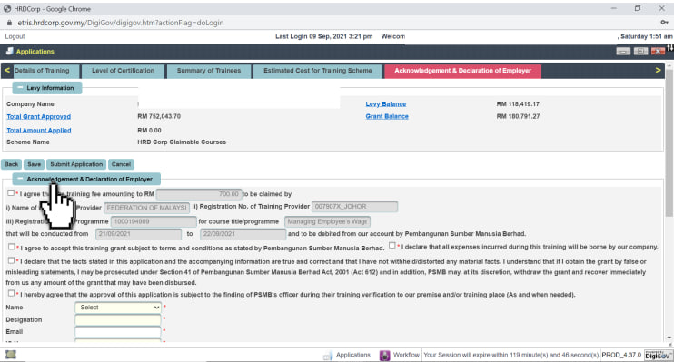Collapse the Levy Information section
This screenshot has height=362, width=674.
pos(20,88)
